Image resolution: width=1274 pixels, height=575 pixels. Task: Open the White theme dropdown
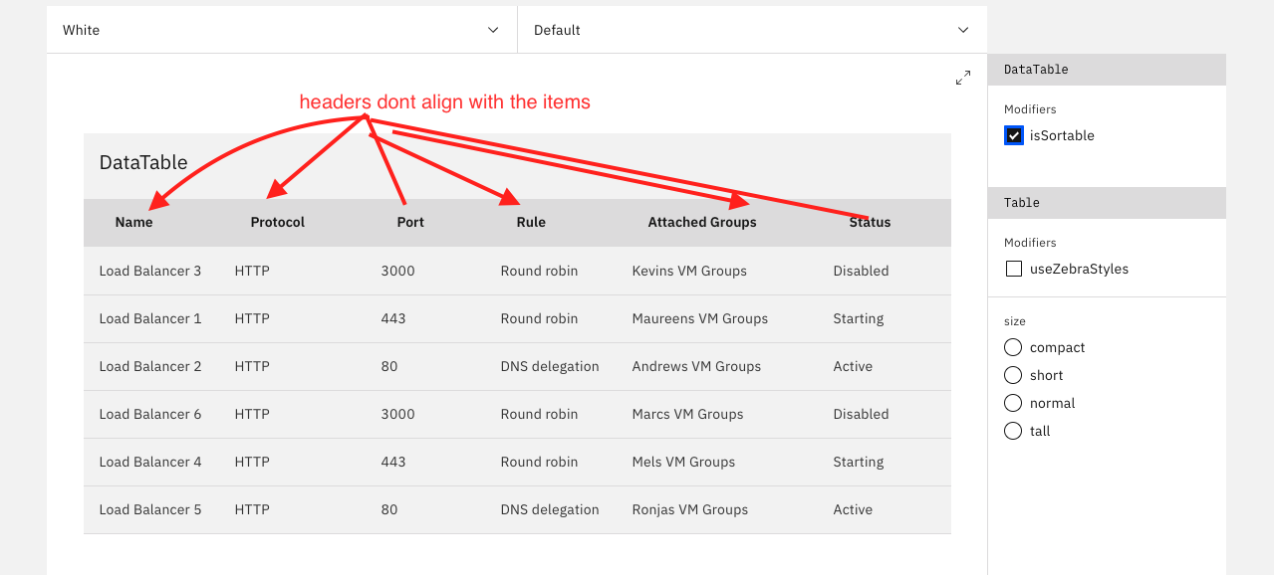(x=282, y=30)
